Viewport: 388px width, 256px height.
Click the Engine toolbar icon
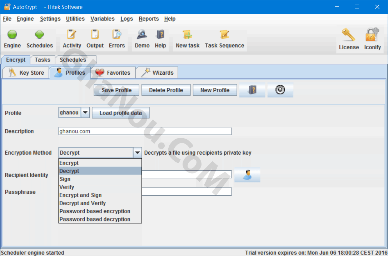pos(12,39)
